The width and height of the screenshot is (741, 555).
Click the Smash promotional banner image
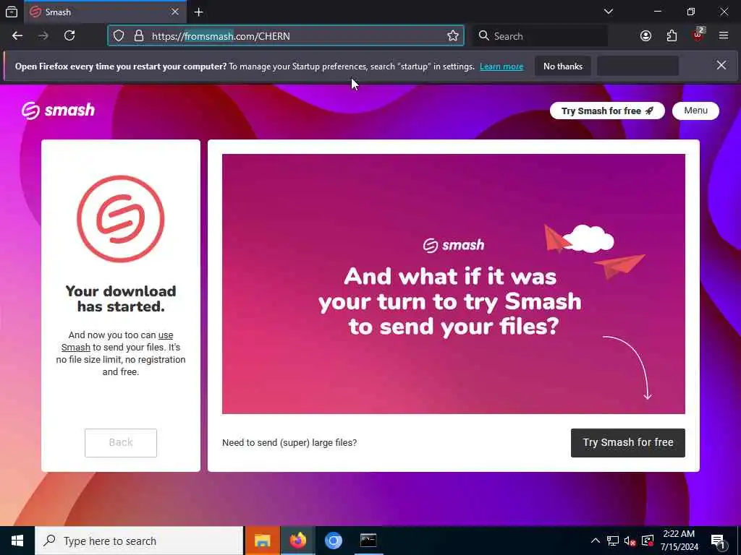(x=454, y=283)
